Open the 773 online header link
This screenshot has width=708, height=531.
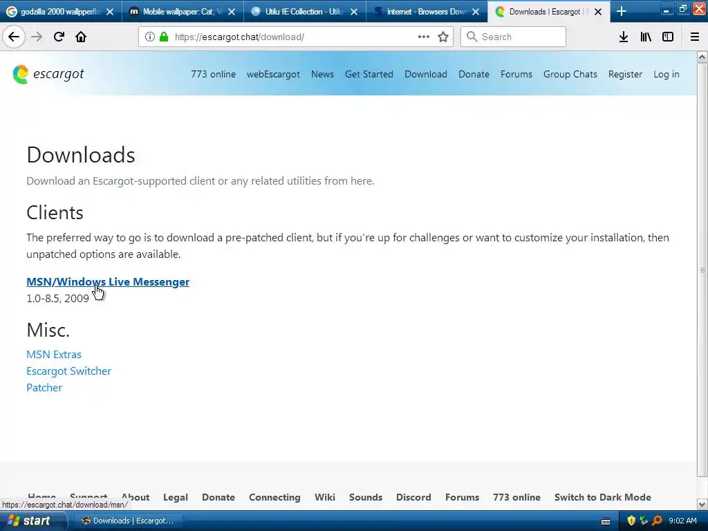click(x=213, y=74)
